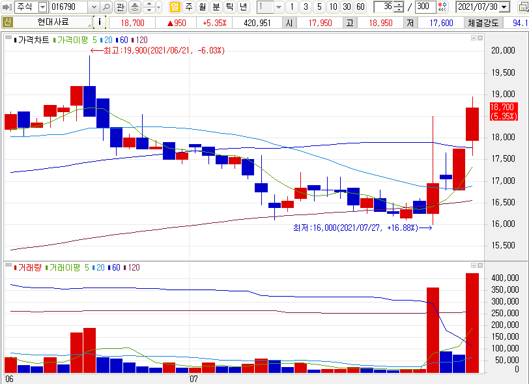Click the i stock information button
The width and height of the screenshot is (529, 384).
[x=99, y=23]
